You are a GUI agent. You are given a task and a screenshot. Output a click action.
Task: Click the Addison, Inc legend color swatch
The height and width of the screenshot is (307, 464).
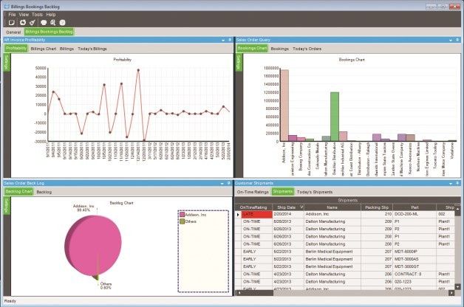click(x=182, y=215)
